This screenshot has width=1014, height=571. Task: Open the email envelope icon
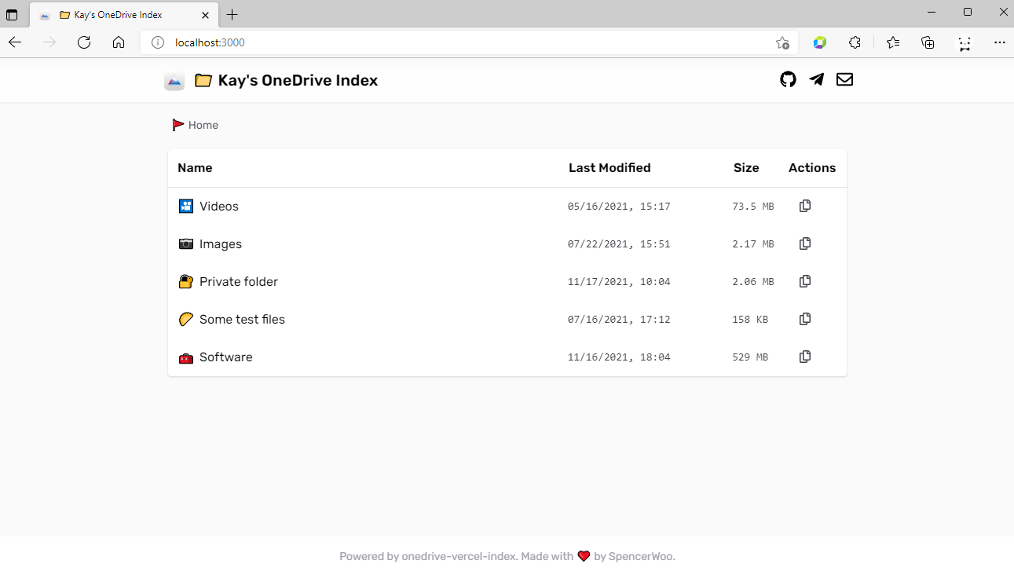click(x=844, y=79)
